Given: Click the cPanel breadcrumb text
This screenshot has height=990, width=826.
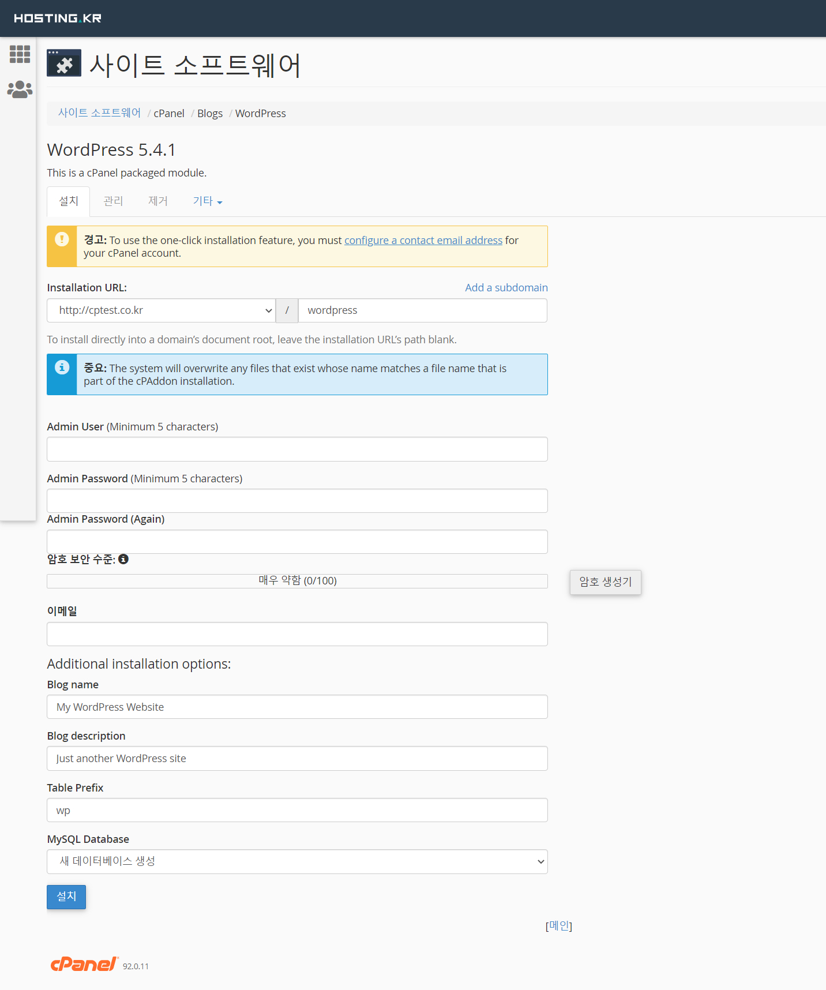Looking at the screenshot, I should (x=169, y=114).
